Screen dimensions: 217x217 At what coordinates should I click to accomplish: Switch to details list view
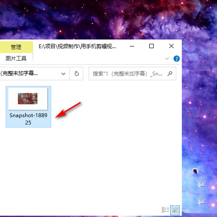pyautogui.click(x=165, y=210)
